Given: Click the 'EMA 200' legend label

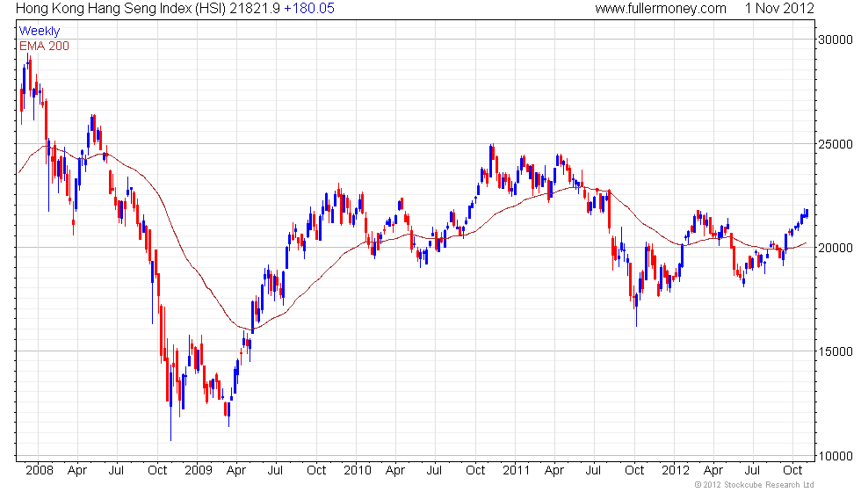Looking at the screenshot, I should (45, 46).
